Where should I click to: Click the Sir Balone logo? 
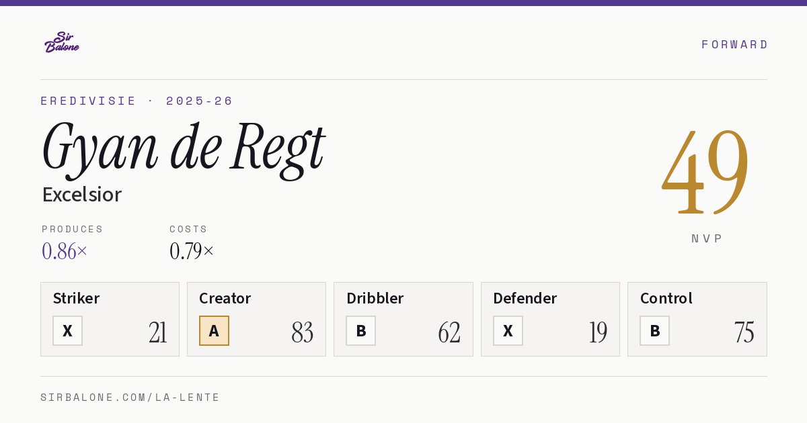(x=62, y=42)
